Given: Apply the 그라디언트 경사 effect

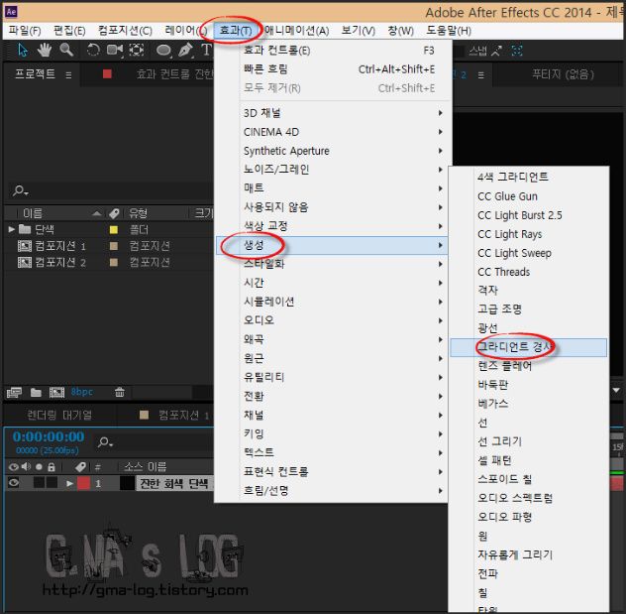Looking at the screenshot, I should [x=528, y=347].
